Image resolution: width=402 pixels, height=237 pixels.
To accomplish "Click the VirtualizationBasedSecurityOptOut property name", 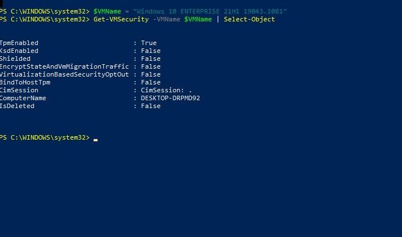I will pyautogui.click(x=64, y=75).
